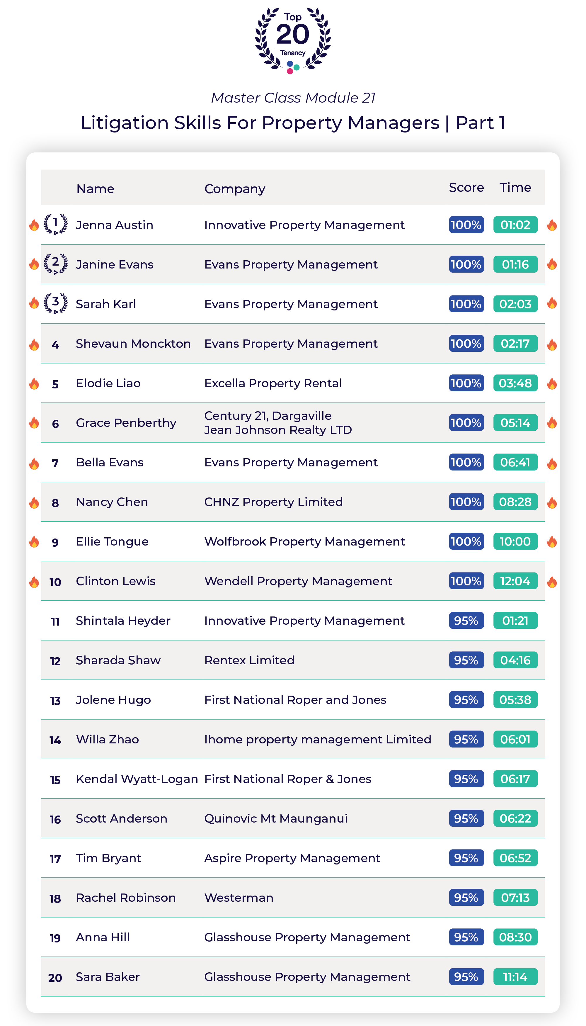Click the Time column header
This screenshot has height=1026, width=586.
pos(515,188)
